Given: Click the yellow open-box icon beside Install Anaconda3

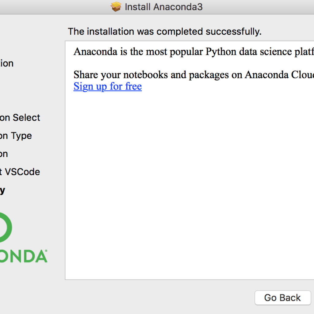Looking at the screenshot, I should pyautogui.click(x=116, y=6).
